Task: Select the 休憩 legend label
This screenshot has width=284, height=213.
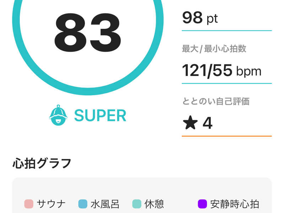Action: [154, 204]
